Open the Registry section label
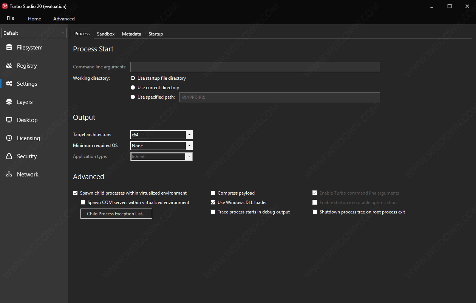 coord(27,66)
